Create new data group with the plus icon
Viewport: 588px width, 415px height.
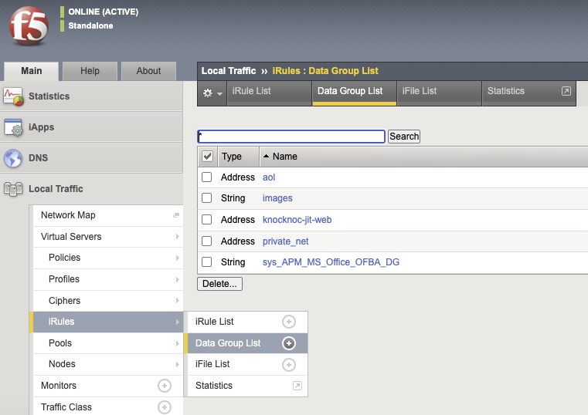point(289,343)
